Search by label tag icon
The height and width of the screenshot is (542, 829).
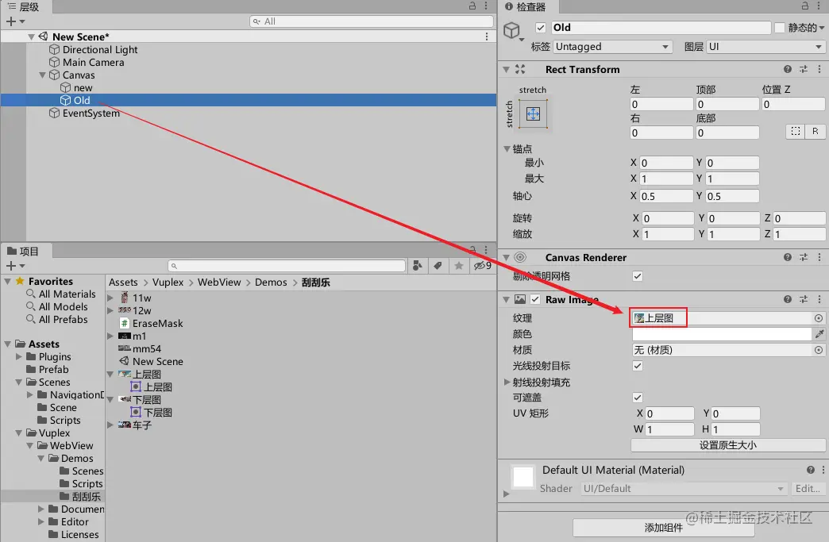coord(438,266)
